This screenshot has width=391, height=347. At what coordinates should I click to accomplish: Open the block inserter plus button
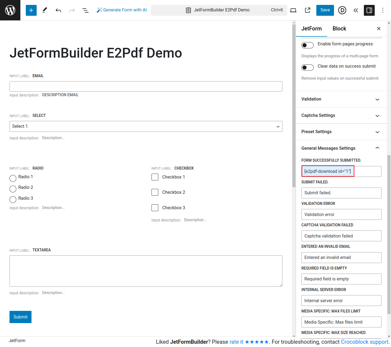(x=31, y=10)
